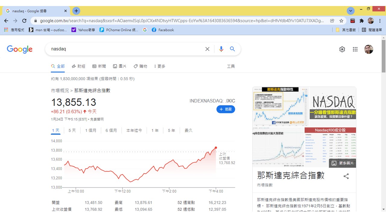Click the 52 週低點 value 12,397.05
This screenshot has height=217, width=386.
[x=217, y=209]
